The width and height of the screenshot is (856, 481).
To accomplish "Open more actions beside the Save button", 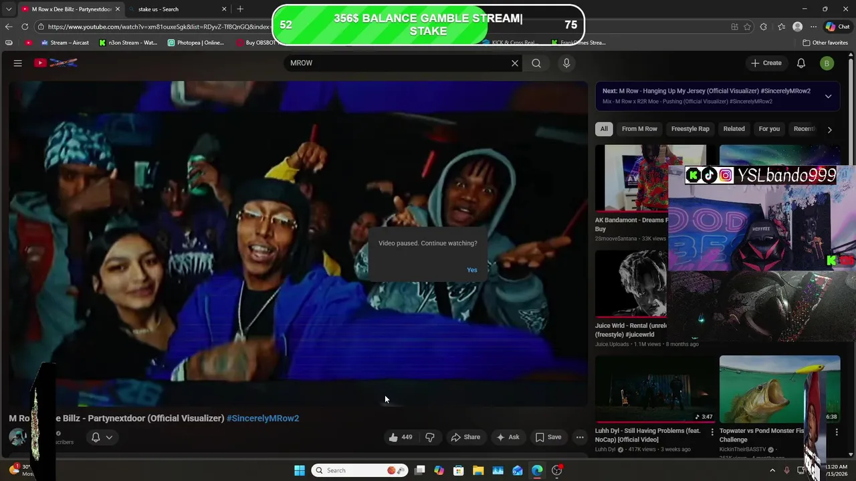I will pyautogui.click(x=580, y=437).
